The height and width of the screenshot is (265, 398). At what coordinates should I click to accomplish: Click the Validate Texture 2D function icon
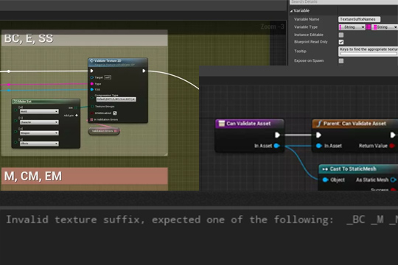click(x=91, y=60)
